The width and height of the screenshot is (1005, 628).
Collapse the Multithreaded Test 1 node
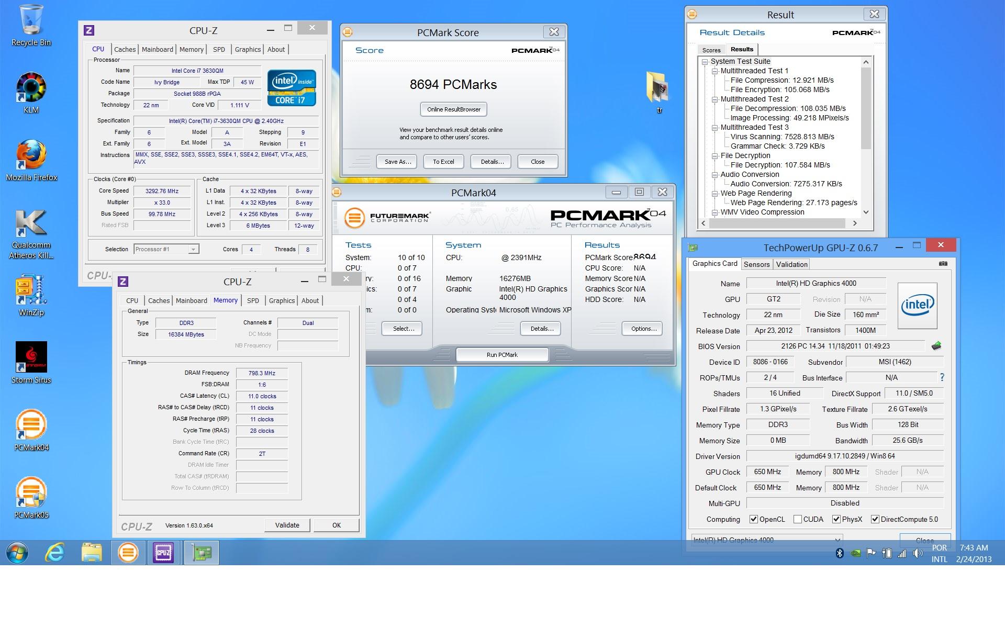coord(714,71)
